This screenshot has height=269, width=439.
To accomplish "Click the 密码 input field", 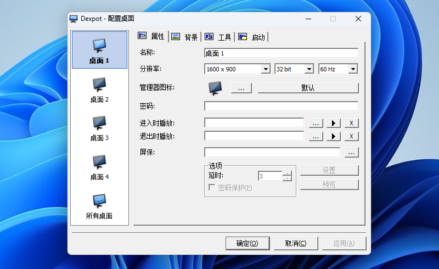I will pyautogui.click(x=281, y=106).
